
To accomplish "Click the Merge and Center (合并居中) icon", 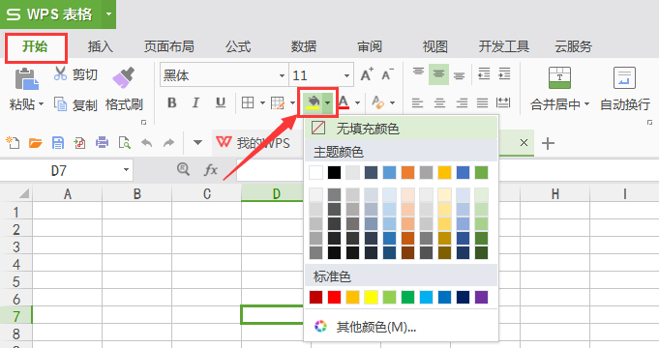I will click(x=559, y=77).
